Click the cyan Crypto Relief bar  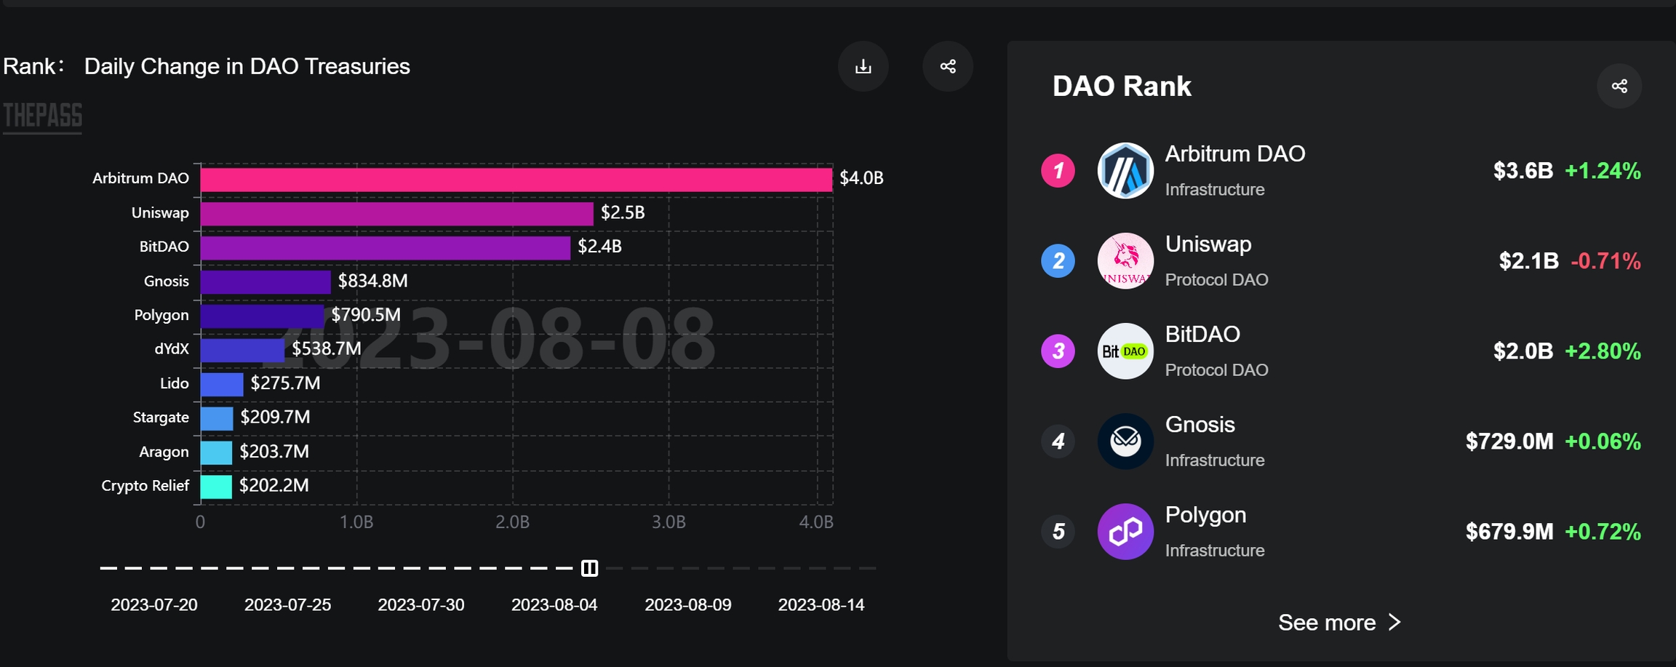tap(216, 487)
